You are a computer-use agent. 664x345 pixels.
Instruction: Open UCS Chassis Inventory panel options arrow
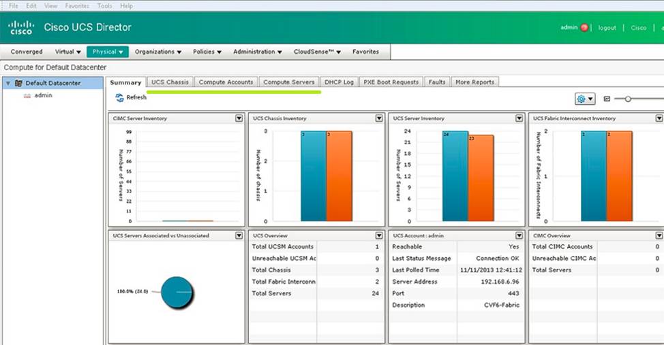pyautogui.click(x=379, y=118)
